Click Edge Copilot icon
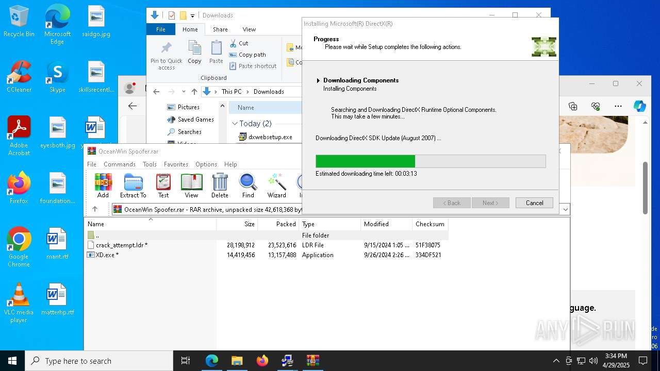This screenshot has height=371, width=660. [x=640, y=106]
